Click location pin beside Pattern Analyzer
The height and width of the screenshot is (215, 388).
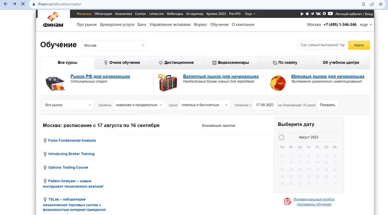(x=45, y=181)
